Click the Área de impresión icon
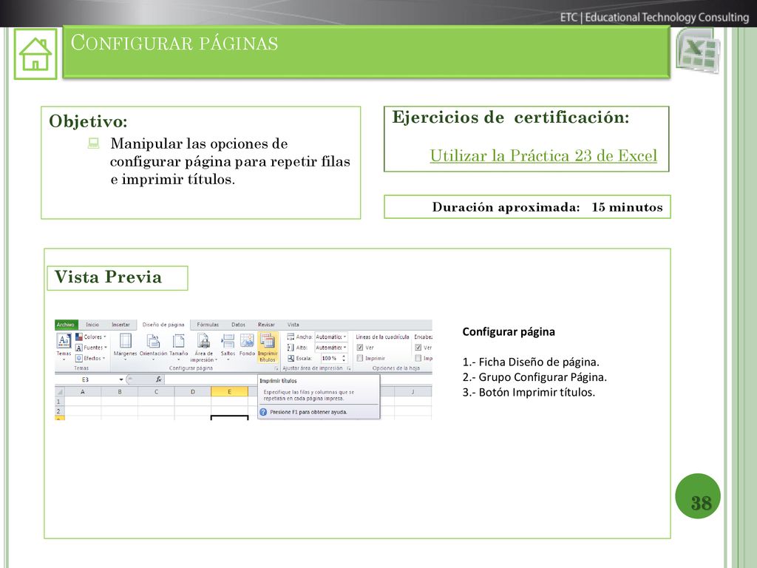Screen dimensions: 757x568 pos(204,340)
